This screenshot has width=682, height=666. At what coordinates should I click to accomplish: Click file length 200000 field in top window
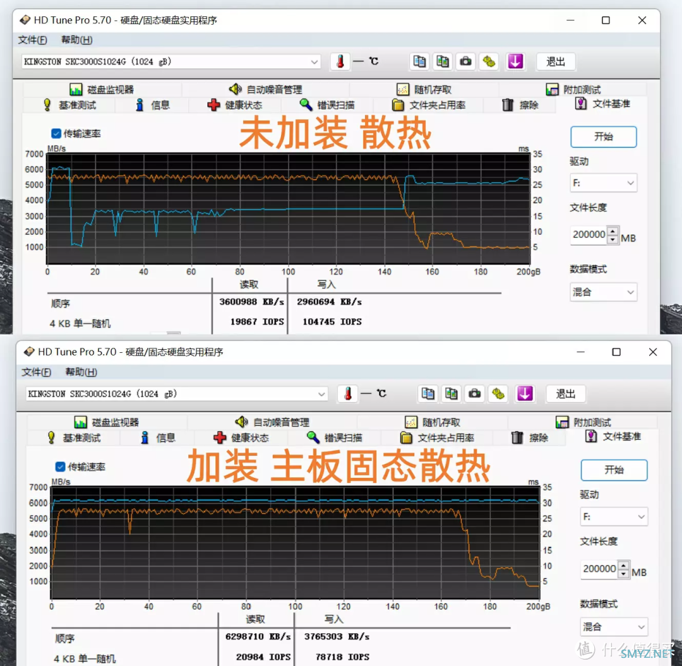pyautogui.click(x=589, y=235)
